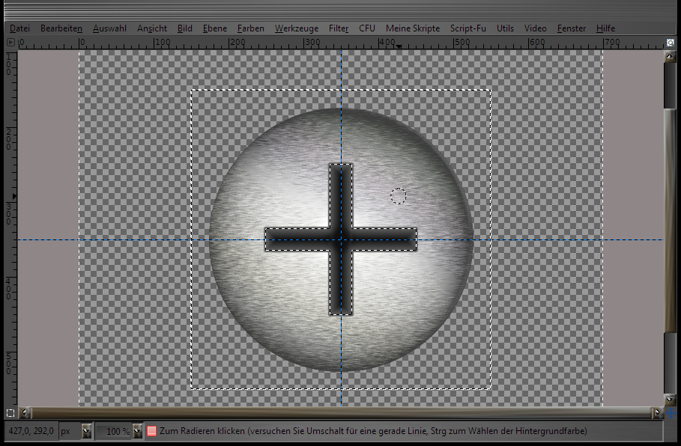Open the 100 % zoom dropdown

point(137,431)
